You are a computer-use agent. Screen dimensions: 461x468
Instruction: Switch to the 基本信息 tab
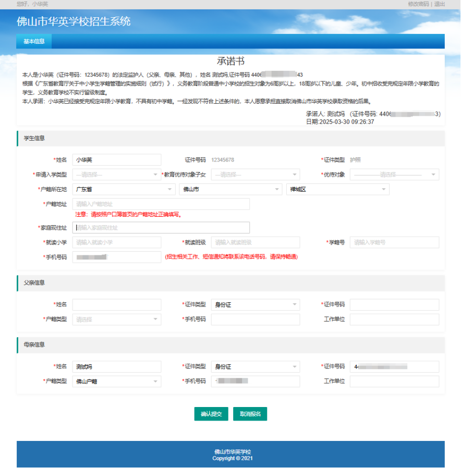(x=34, y=41)
